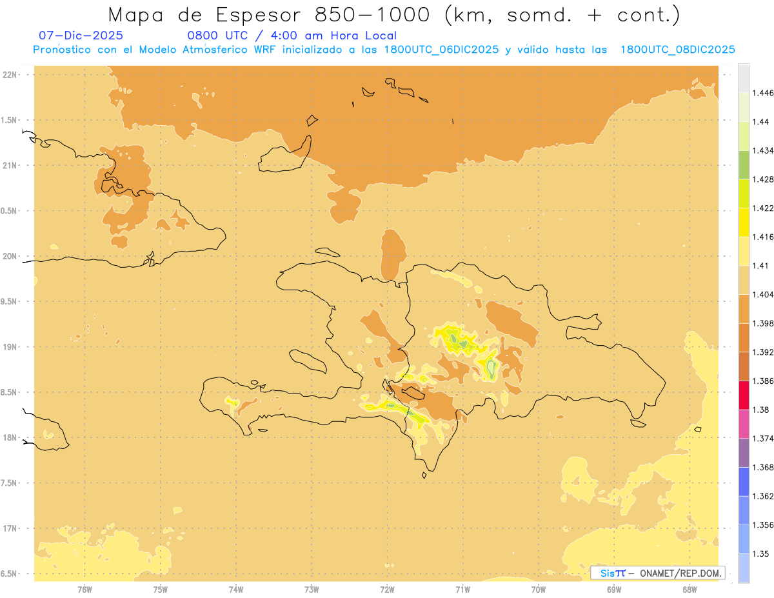The image size is (774, 598).
Task: Click the blue legend swatch above 1.362
Action: coord(744,481)
